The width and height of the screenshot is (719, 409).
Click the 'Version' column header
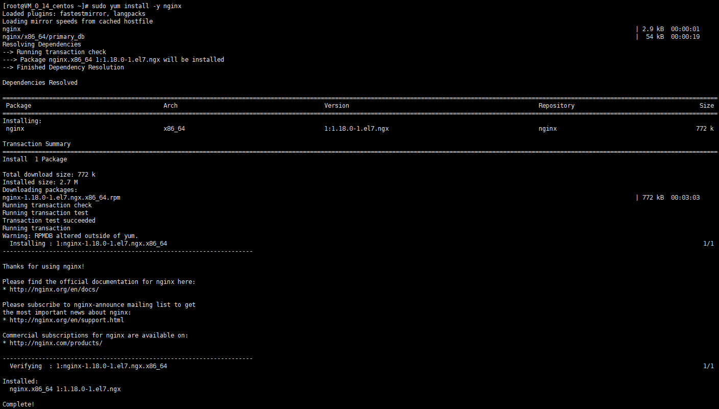[x=337, y=106]
